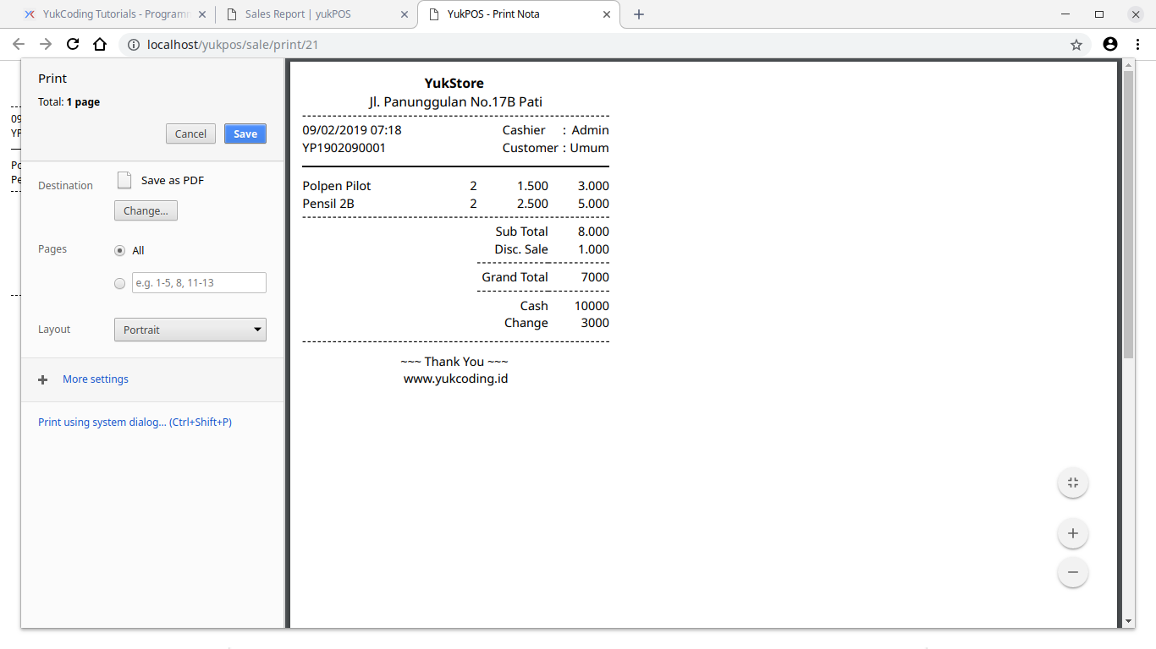Screen dimensions: 1156x649
Task: Select the YukPOS Print Nota tab
Action: 518,14
